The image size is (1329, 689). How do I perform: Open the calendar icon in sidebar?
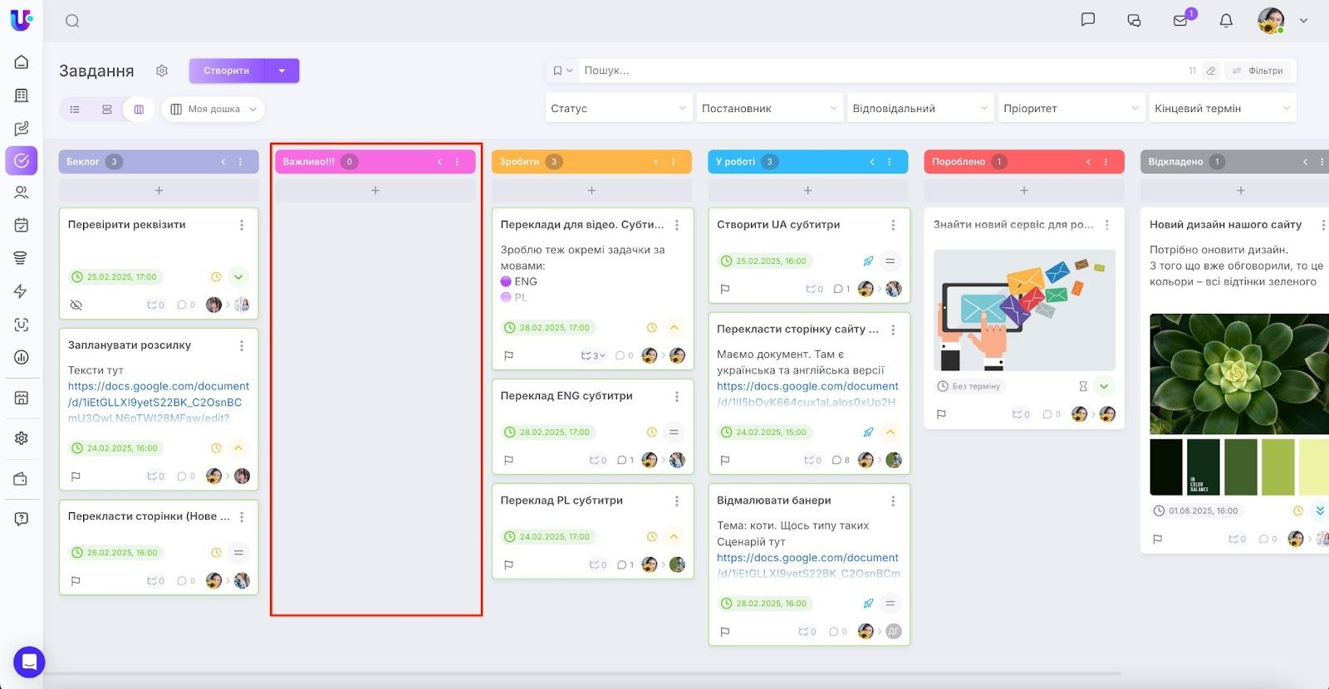click(x=22, y=225)
